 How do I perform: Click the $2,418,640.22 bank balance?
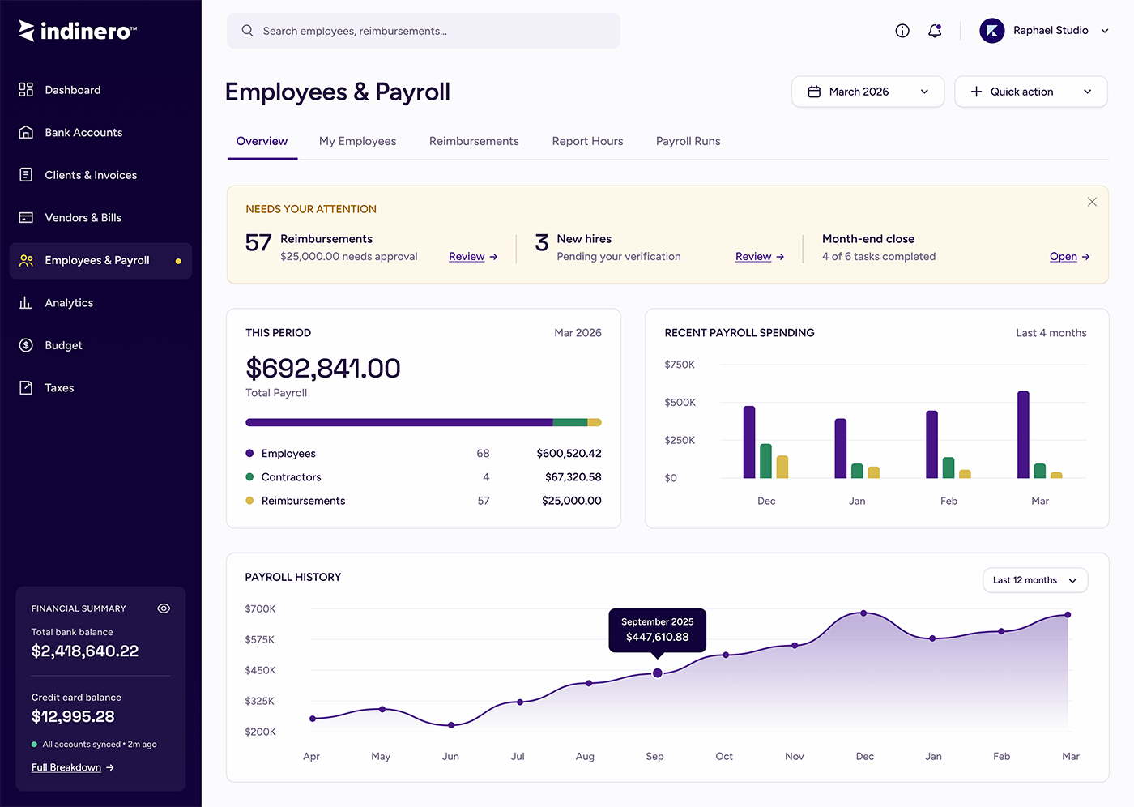coord(85,651)
